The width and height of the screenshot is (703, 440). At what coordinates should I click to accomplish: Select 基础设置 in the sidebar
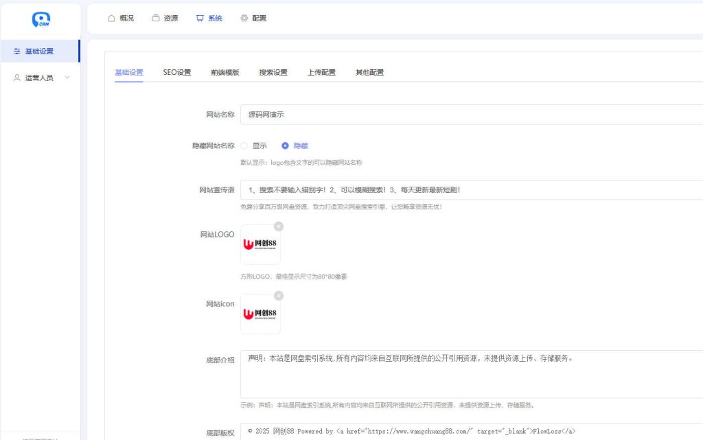tap(41, 51)
